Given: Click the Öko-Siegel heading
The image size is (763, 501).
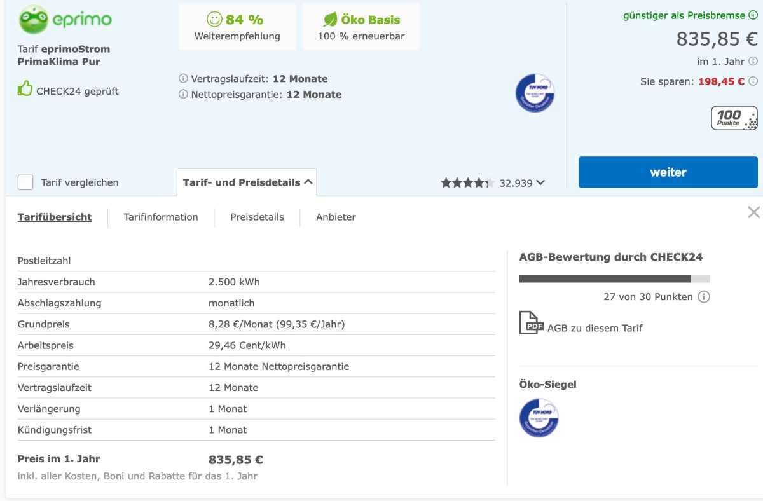Looking at the screenshot, I should 548,385.
